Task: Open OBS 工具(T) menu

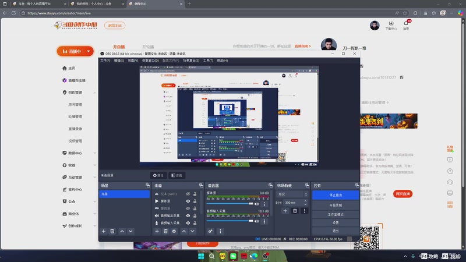Action: [208, 61]
